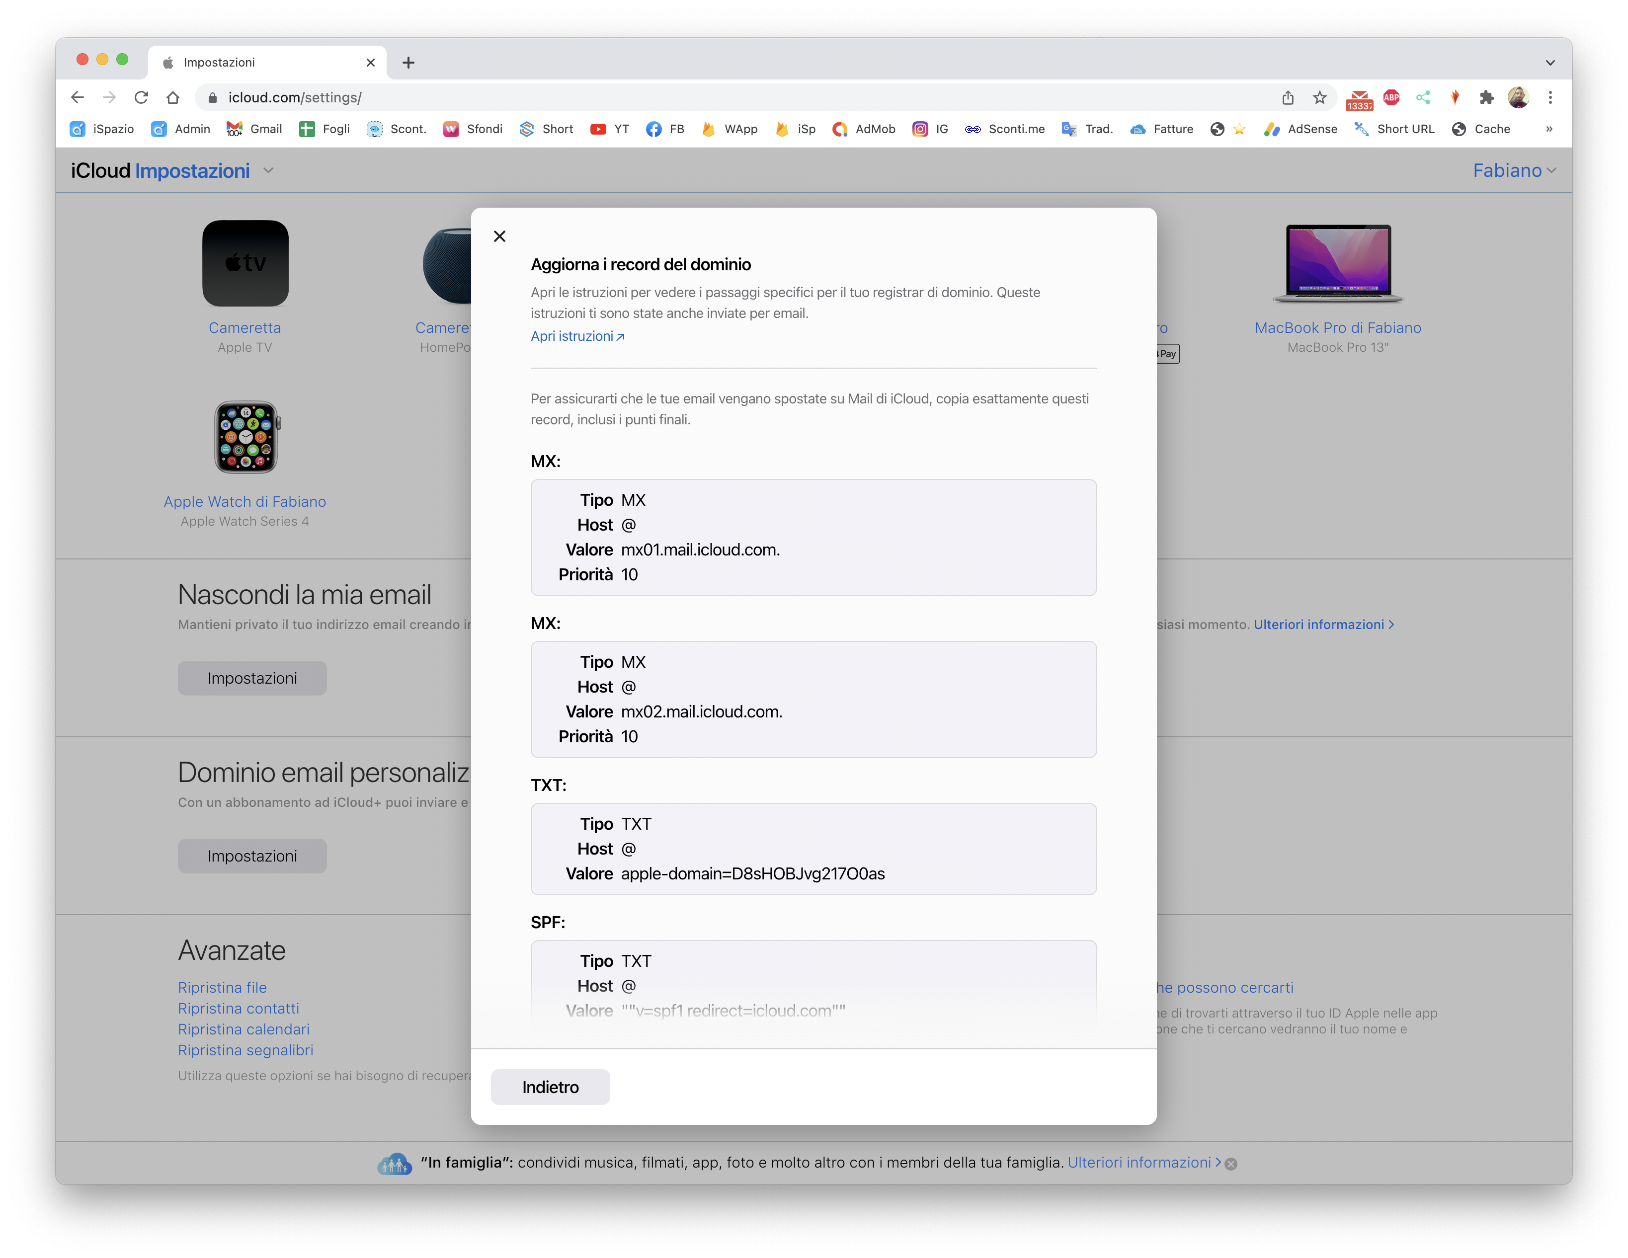The height and width of the screenshot is (1258, 1628).
Task: Click the Gmail checker extension icon
Action: (x=1359, y=99)
